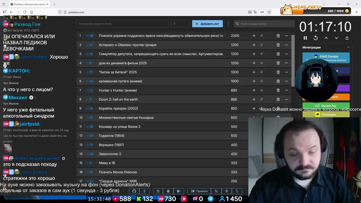Click dollar sign toolbar button
The image size is (361, 203).
[x=144, y=191]
